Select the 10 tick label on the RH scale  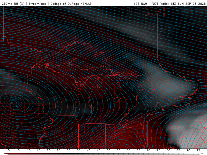point(29,150)
